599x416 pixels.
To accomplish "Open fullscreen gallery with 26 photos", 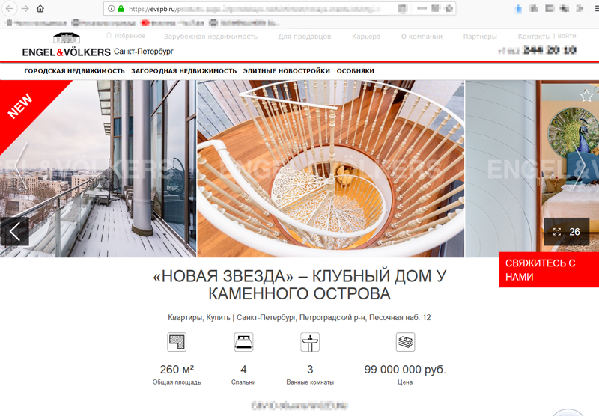I will click(x=567, y=232).
